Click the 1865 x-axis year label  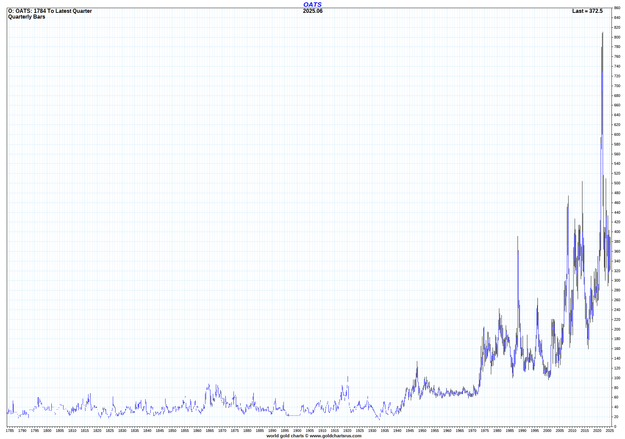pyautogui.click(x=210, y=431)
